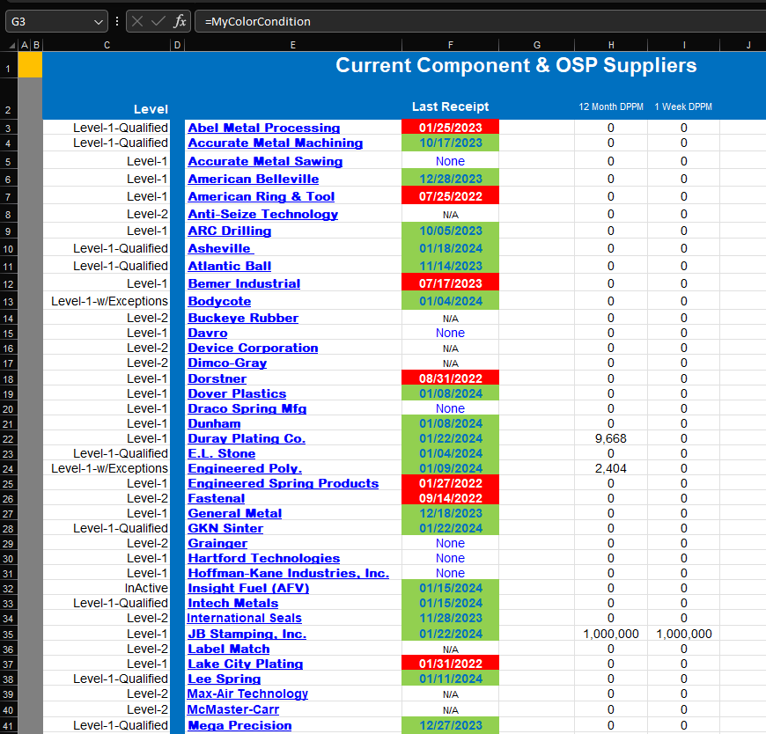Open Draco Spring Mfg link
The width and height of the screenshot is (766, 734).
pyautogui.click(x=247, y=408)
